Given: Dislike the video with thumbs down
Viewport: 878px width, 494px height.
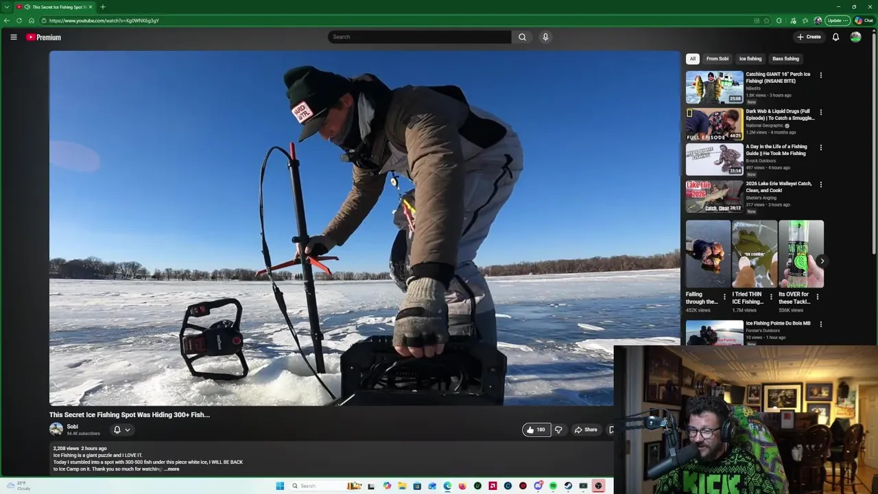Looking at the screenshot, I should click(x=558, y=430).
